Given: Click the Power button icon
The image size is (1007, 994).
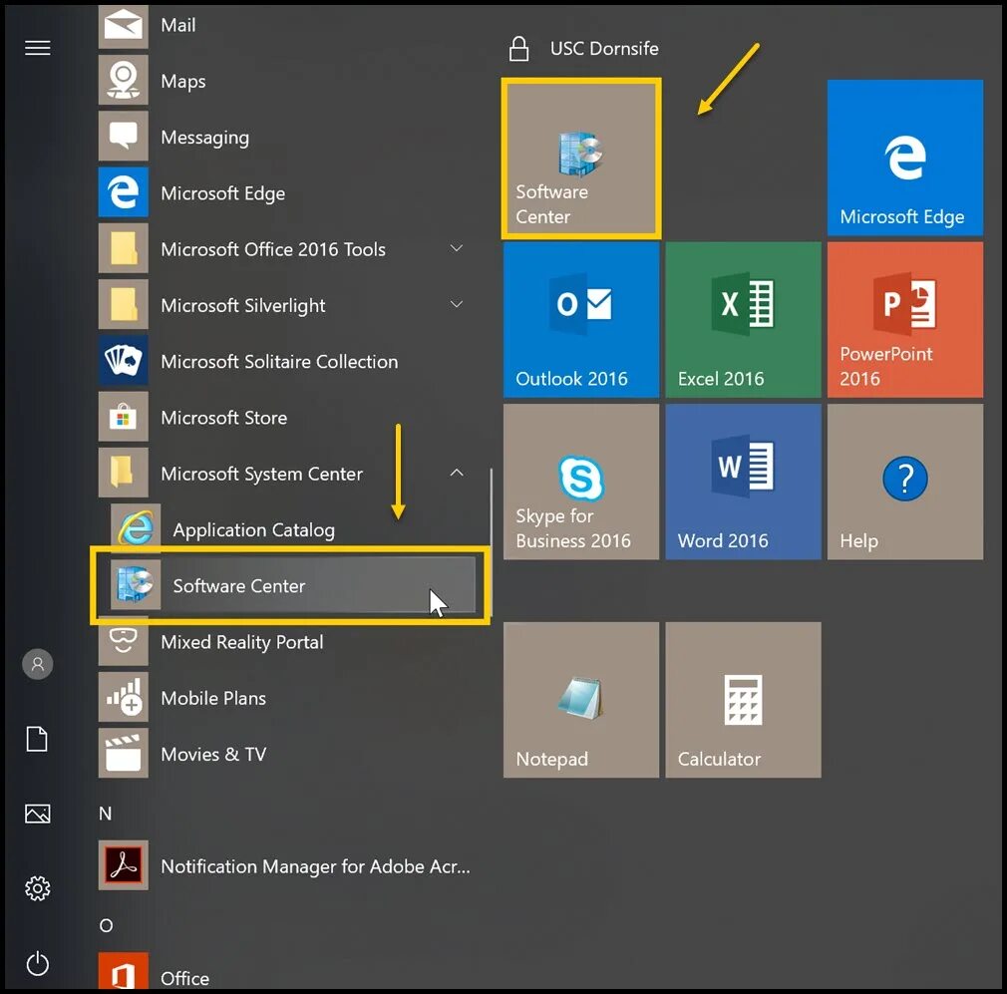Looking at the screenshot, I should [37, 963].
